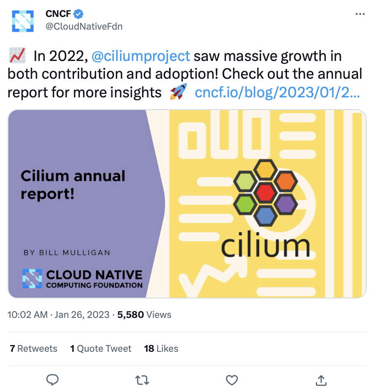Click the blue verified badge
The width and height of the screenshot is (375, 392).
point(78,14)
